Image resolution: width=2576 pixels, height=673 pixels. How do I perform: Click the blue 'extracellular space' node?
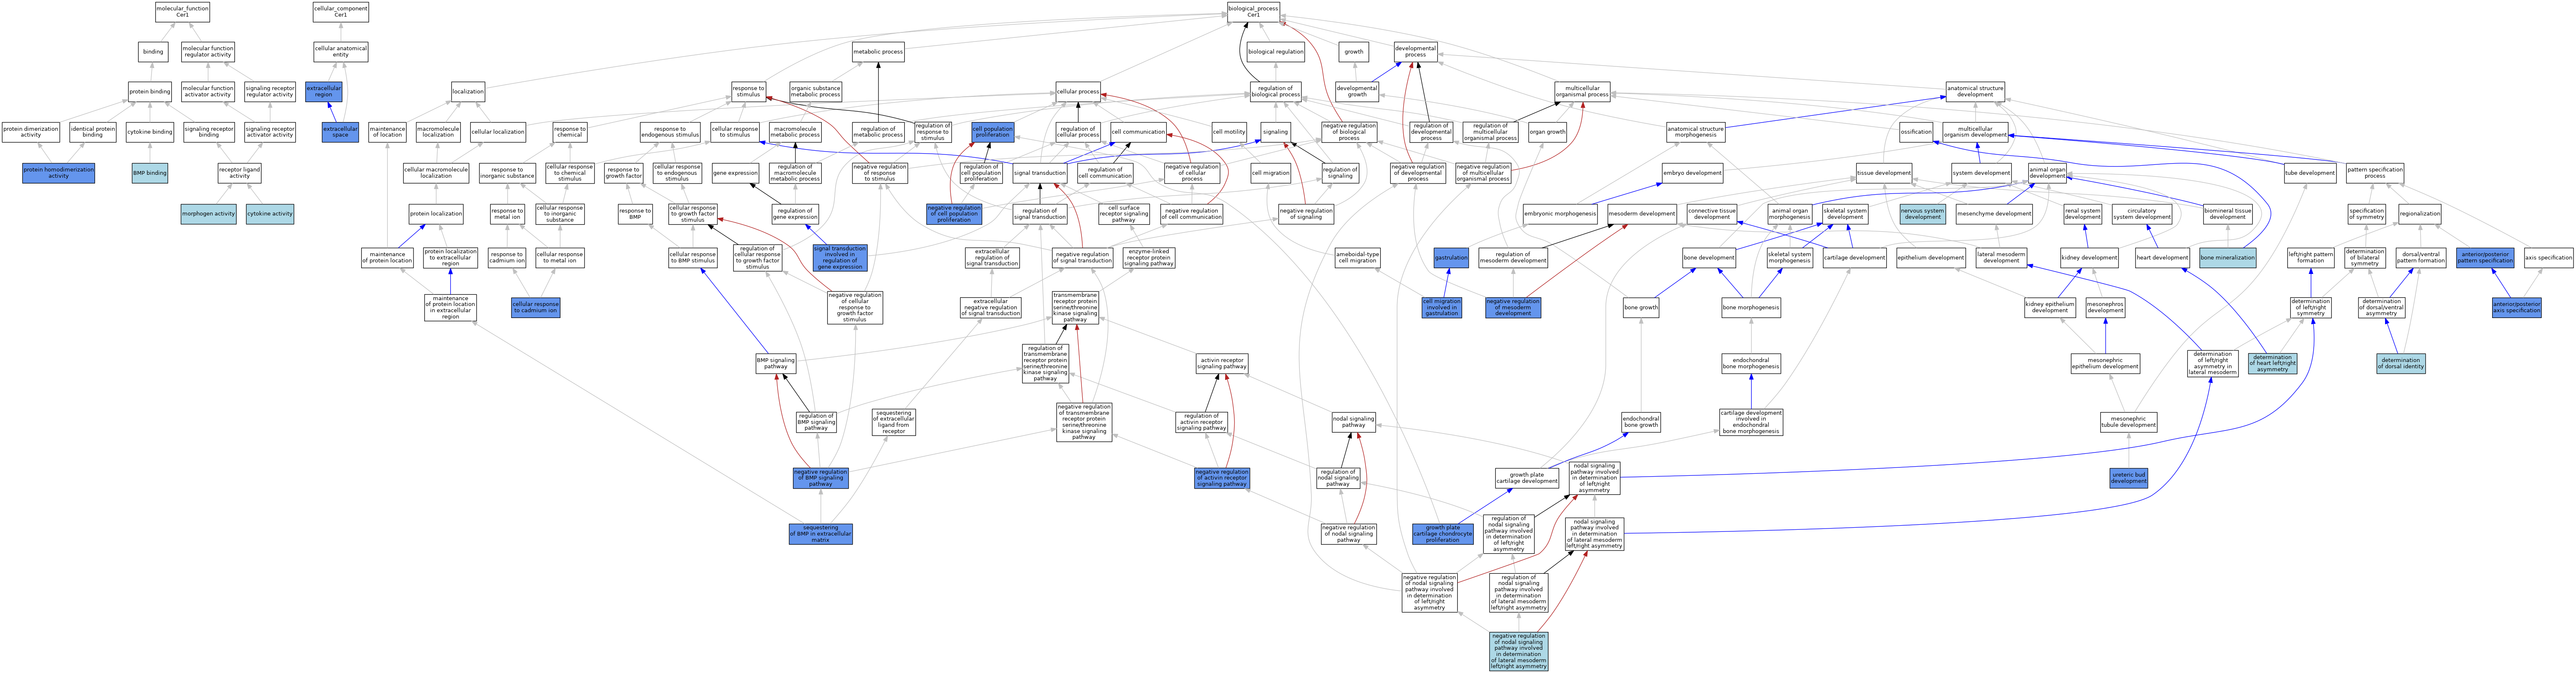pyautogui.click(x=341, y=132)
